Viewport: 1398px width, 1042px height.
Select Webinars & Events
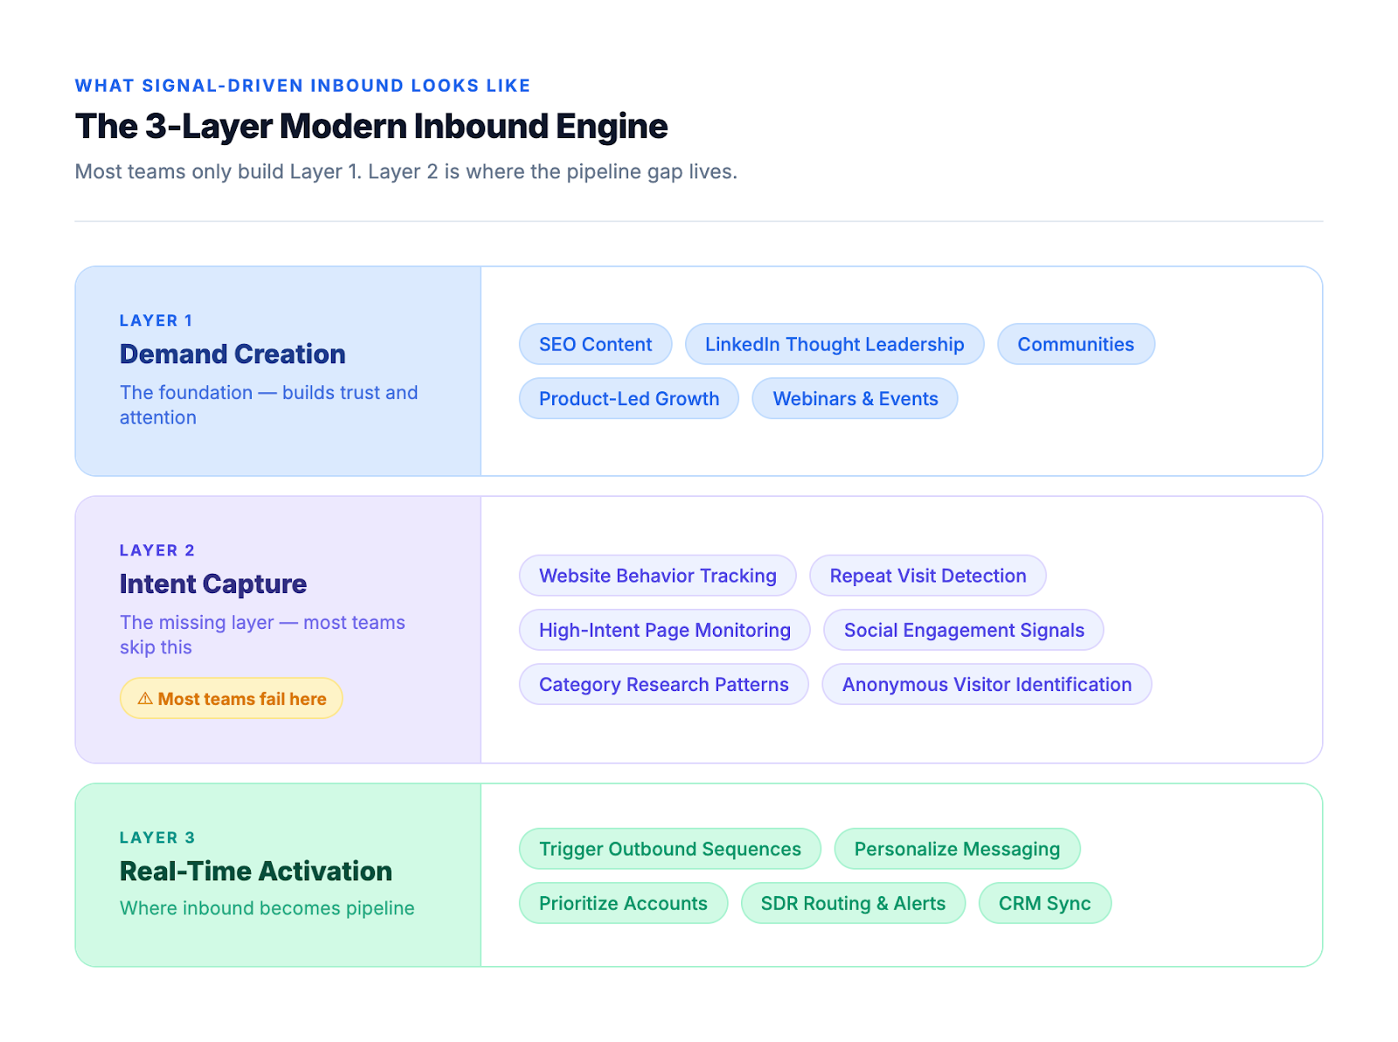point(855,398)
